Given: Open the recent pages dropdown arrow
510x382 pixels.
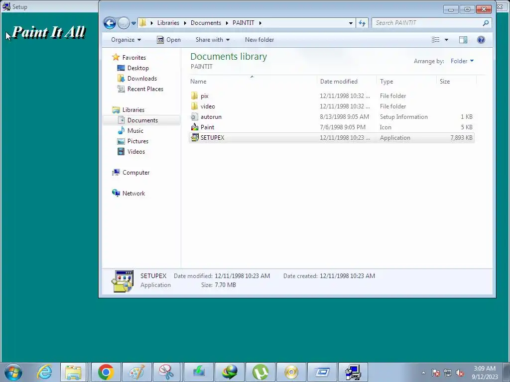Looking at the screenshot, I should click(x=133, y=23).
